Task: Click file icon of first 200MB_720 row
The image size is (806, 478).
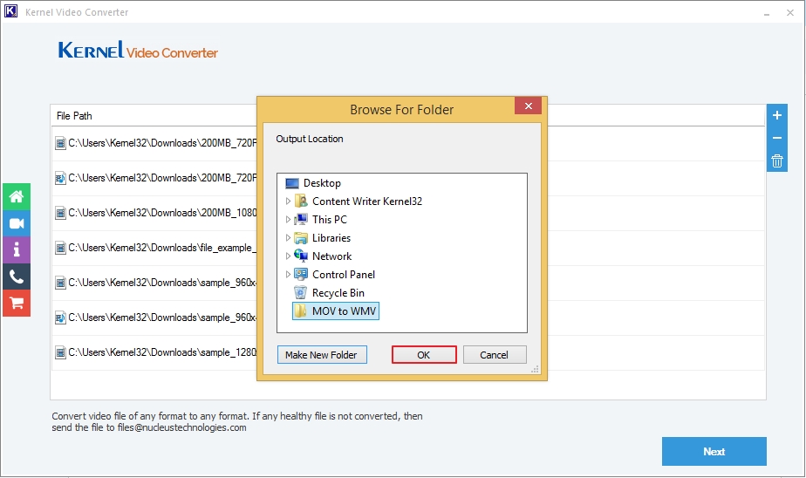Action: pos(61,143)
